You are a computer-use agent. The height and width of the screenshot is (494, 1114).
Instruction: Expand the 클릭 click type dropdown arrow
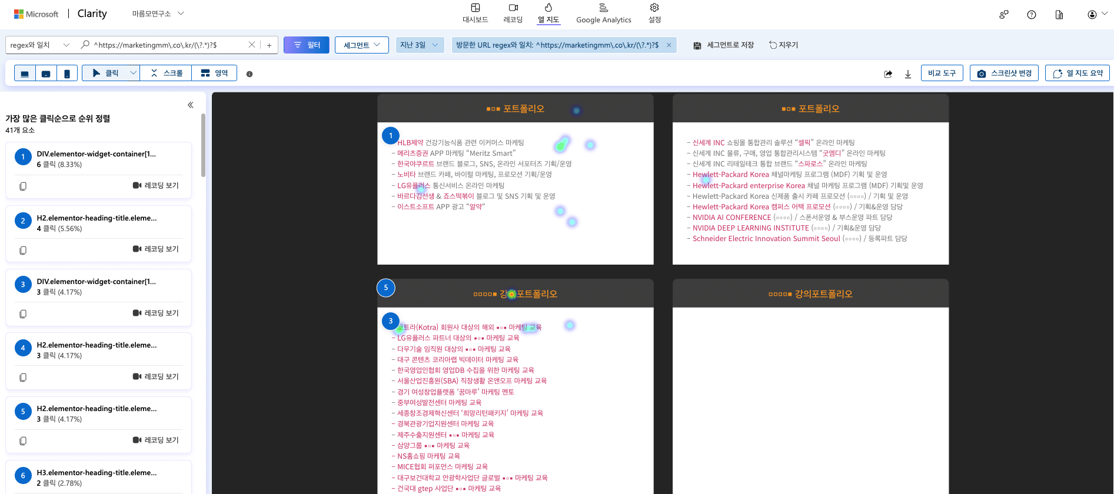134,73
